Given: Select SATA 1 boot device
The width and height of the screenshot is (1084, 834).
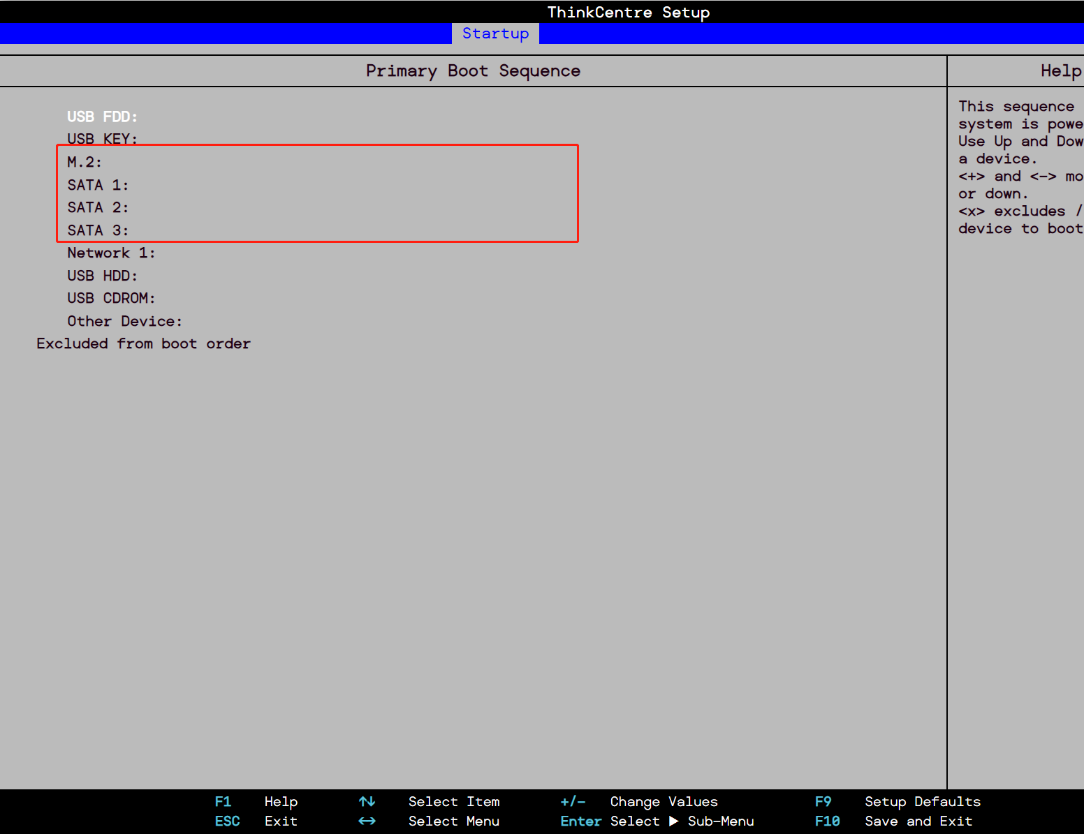Looking at the screenshot, I should (x=98, y=185).
